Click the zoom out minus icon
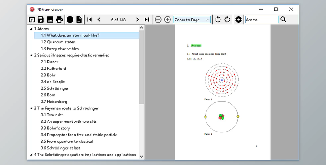The height and width of the screenshot is (165, 326). (158, 20)
